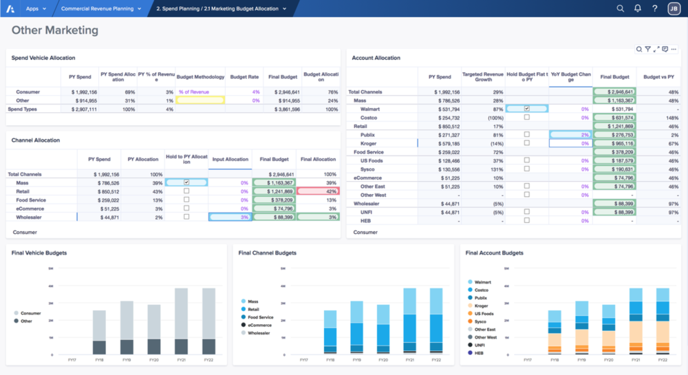The height and width of the screenshot is (375, 688).
Task: Click Final Budget $631,574 for Costco
Action: click(614, 118)
